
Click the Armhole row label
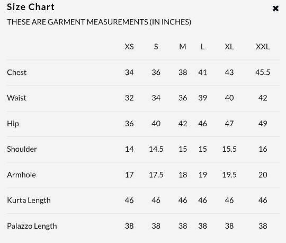pos(21,175)
